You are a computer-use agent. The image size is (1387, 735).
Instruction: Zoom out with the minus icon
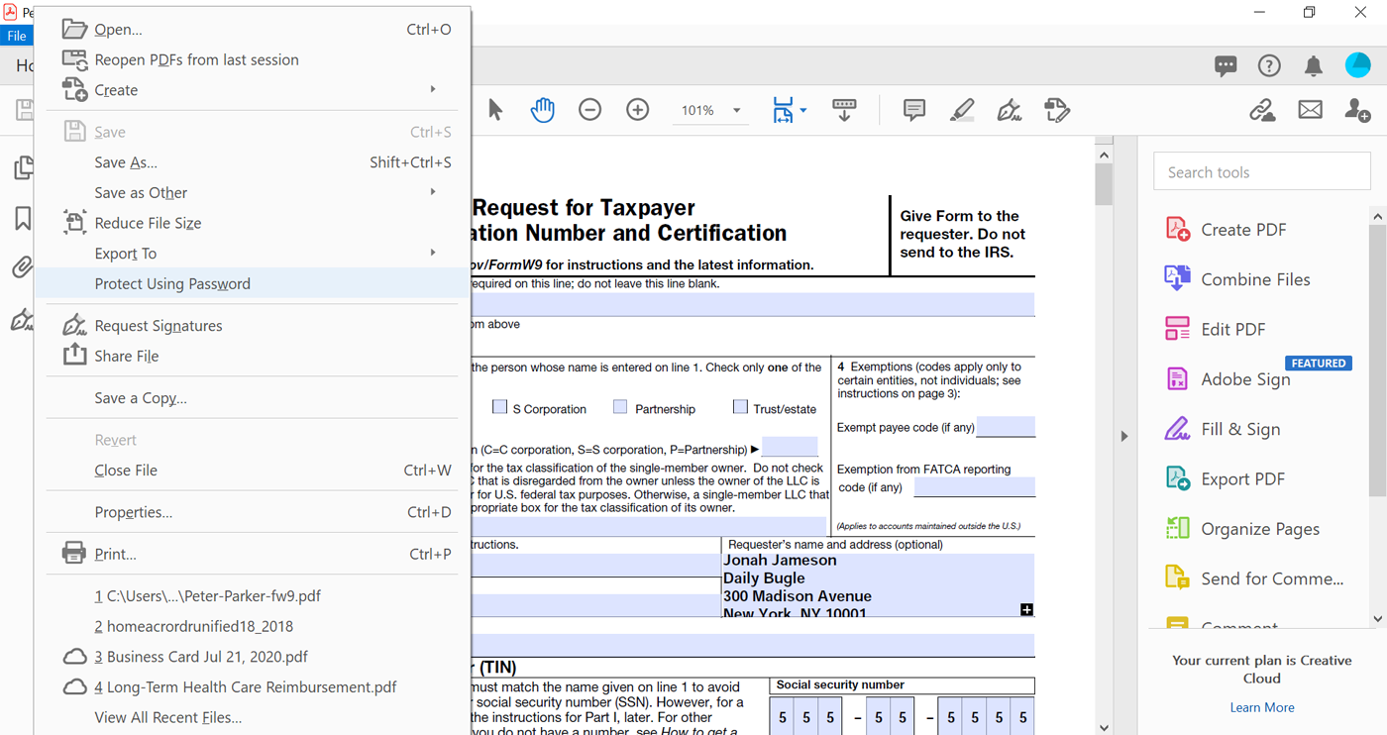[x=590, y=110]
